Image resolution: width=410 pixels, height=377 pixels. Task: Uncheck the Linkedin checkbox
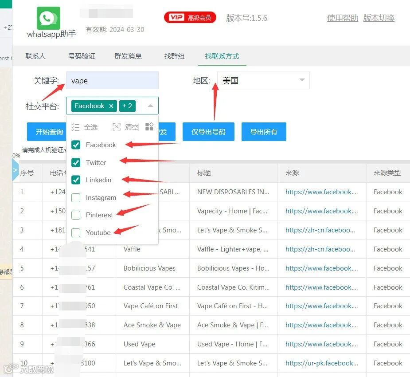(76, 180)
